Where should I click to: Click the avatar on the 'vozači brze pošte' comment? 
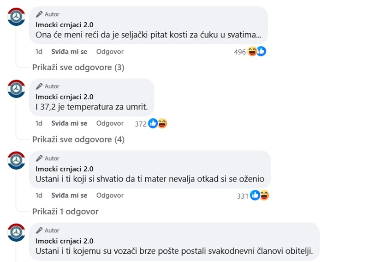17,233
